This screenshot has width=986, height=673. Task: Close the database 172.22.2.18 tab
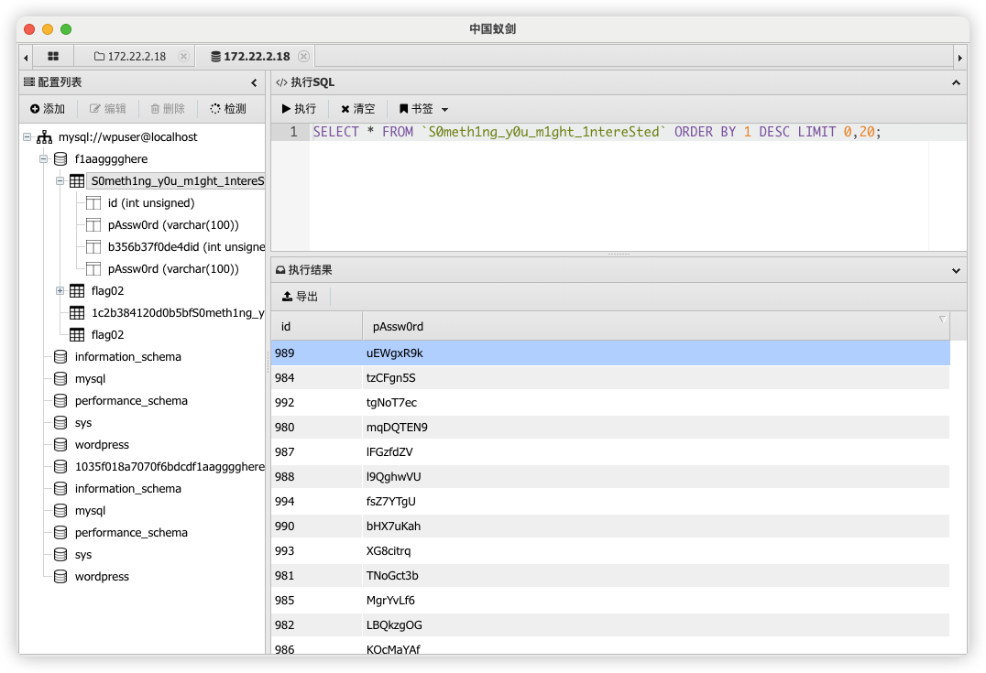tap(303, 57)
